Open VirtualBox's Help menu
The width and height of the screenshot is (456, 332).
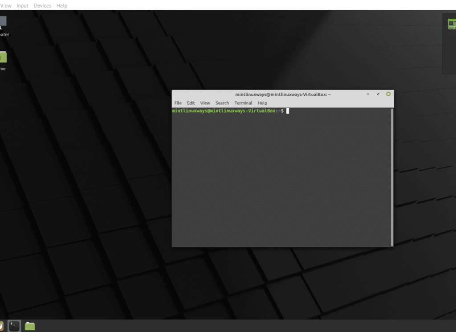(x=62, y=5)
